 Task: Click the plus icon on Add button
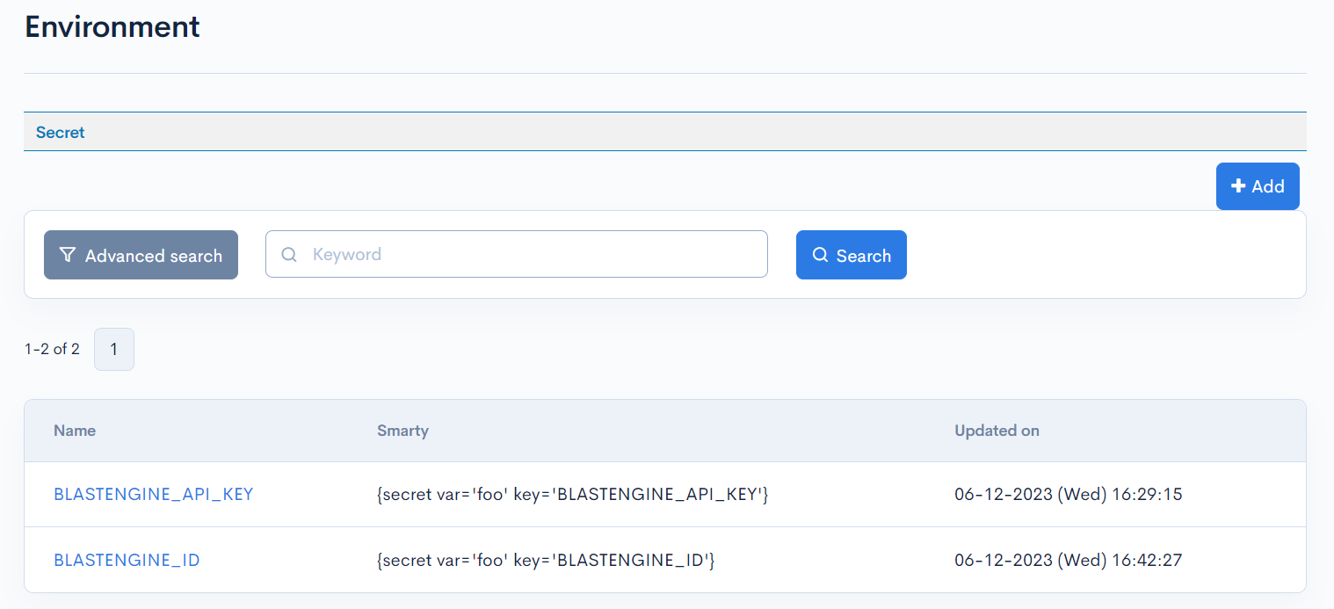tap(1238, 185)
